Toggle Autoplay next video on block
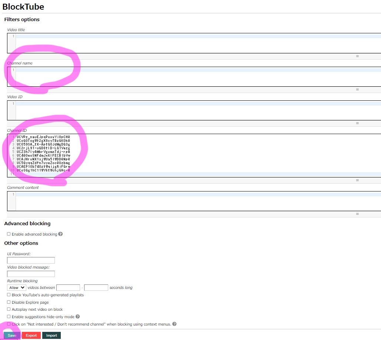The height and width of the screenshot is (340, 381). tap(9, 309)
